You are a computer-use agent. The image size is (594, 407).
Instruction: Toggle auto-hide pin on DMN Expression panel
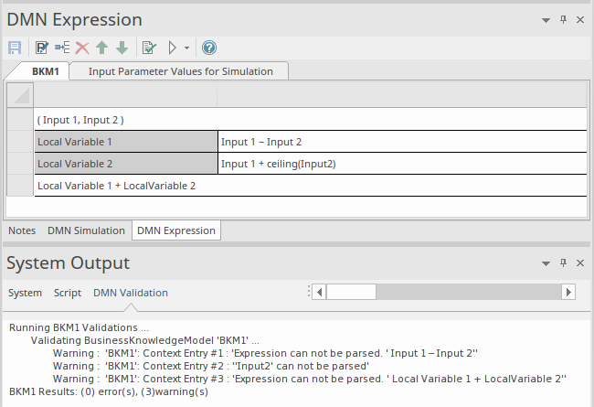(x=564, y=19)
